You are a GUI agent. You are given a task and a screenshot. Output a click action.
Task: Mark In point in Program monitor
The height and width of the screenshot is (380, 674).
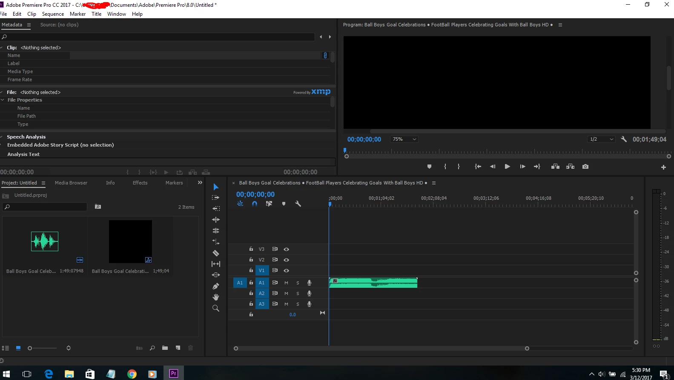click(x=445, y=167)
